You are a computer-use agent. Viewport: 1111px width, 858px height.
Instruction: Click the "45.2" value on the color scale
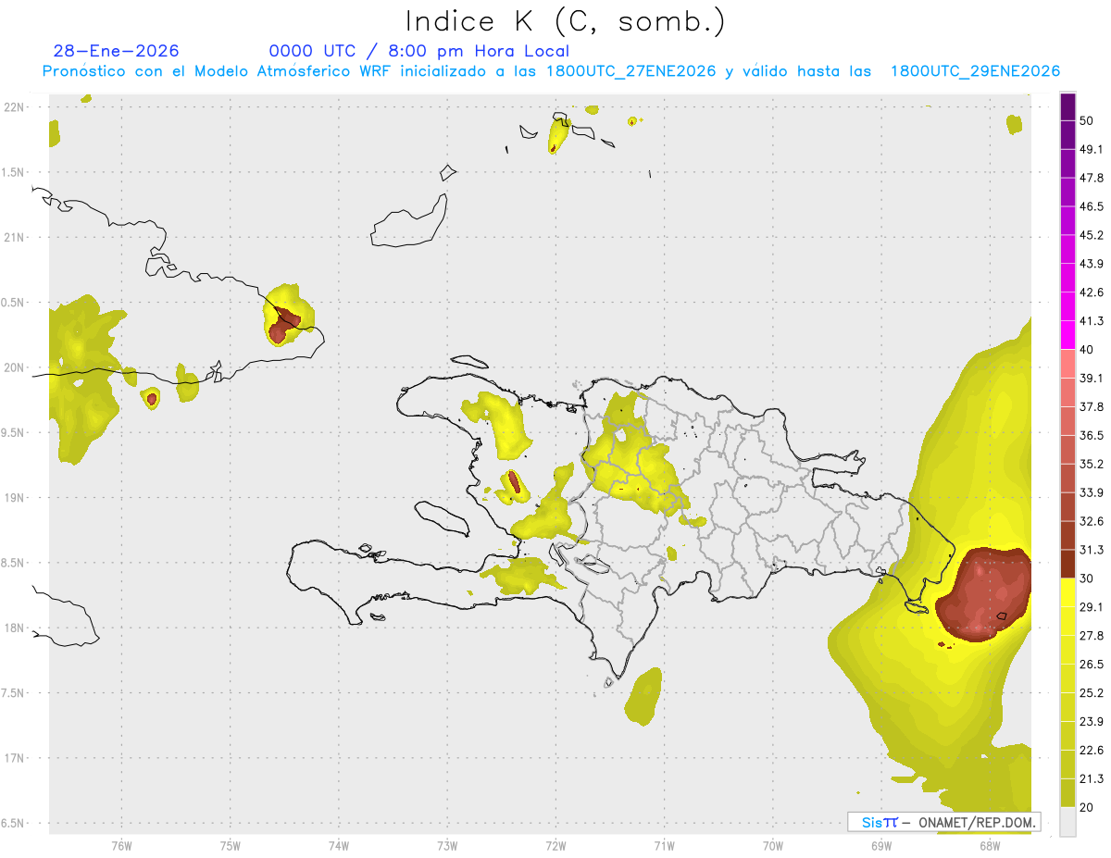(1092, 235)
